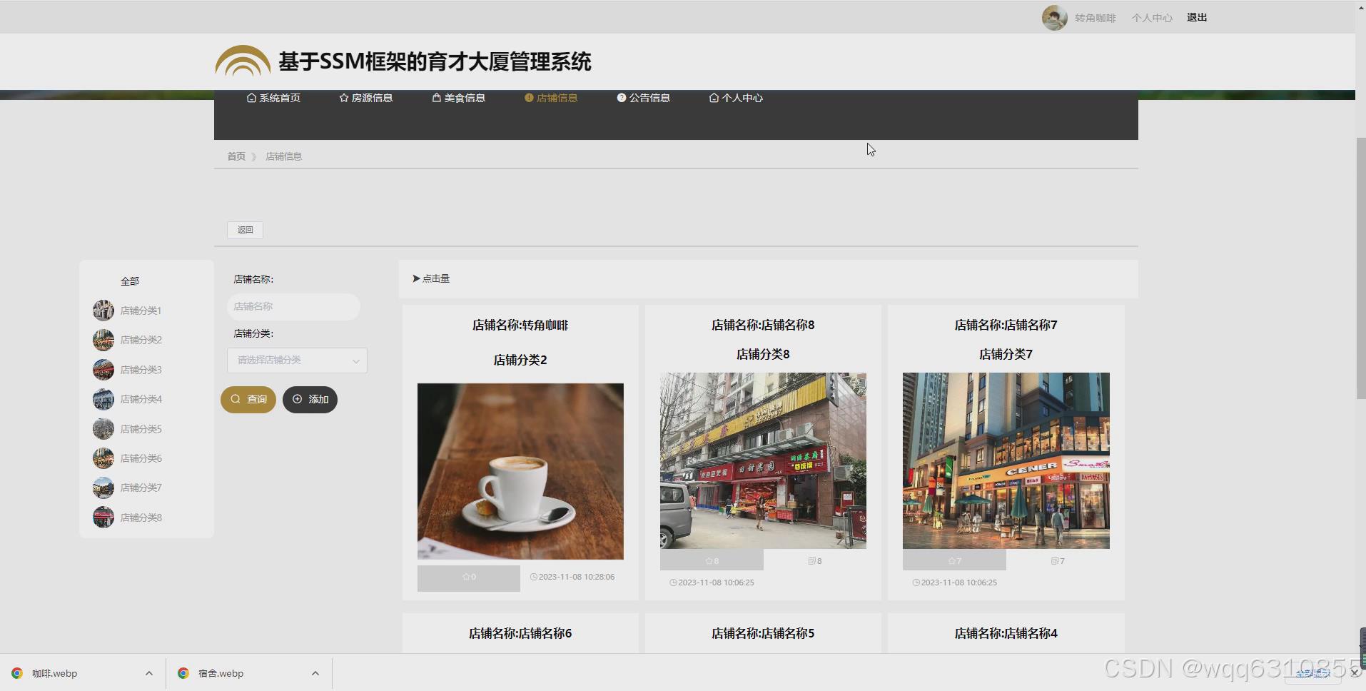The image size is (1366, 691).
Task: Select 店铺分类1 text label
Action: coord(141,311)
